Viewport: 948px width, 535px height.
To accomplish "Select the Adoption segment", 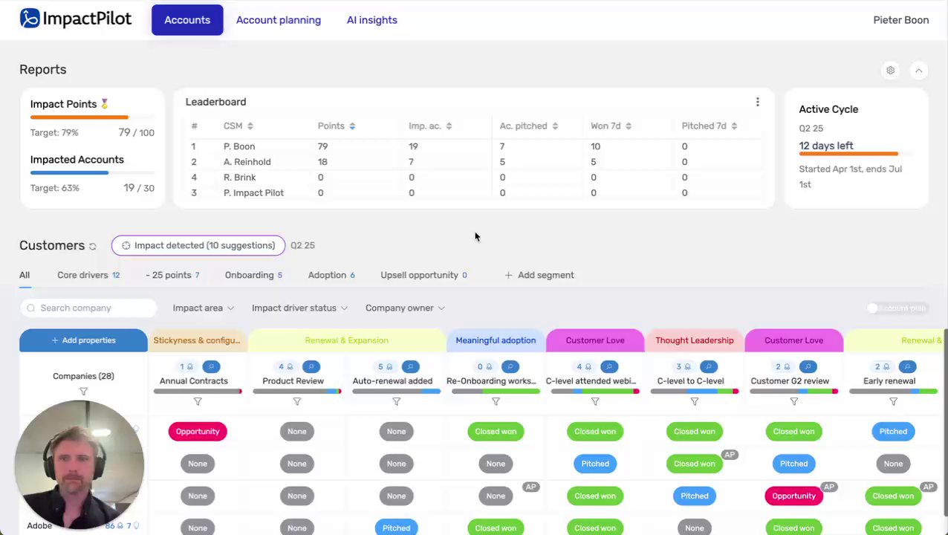I will 331,275.
